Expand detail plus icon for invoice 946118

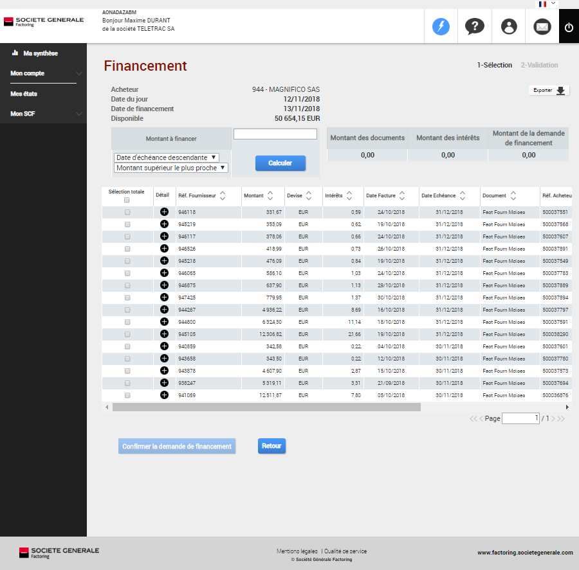click(x=164, y=212)
